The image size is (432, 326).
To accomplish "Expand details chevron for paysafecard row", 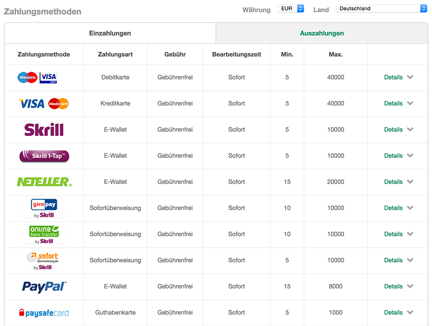I will pyautogui.click(x=410, y=313).
